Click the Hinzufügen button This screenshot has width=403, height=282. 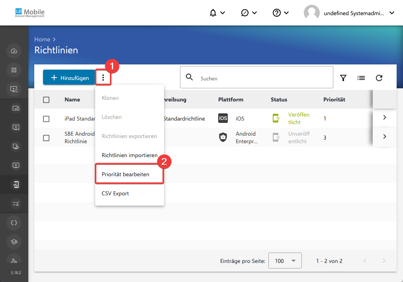tap(69, 77)
